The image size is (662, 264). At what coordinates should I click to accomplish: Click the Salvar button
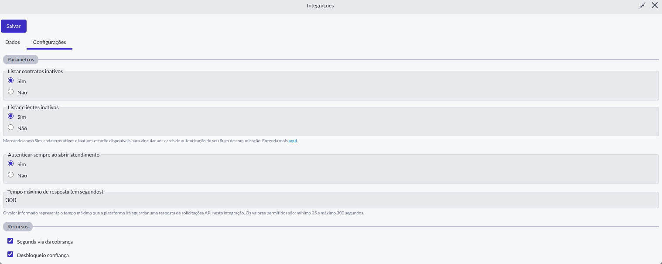click(14, 26)
